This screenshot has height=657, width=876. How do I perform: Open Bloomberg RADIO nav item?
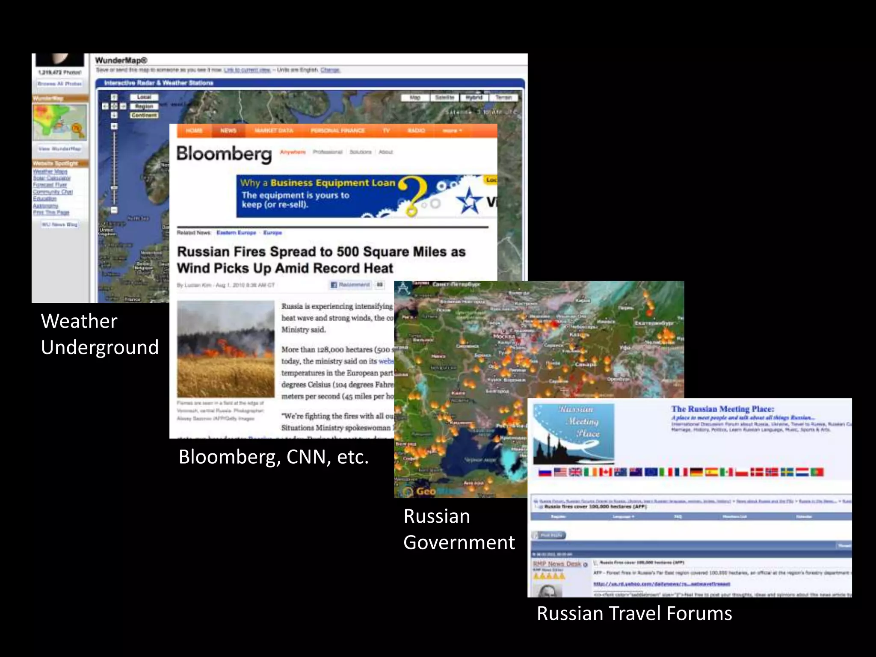coord(416,130)
